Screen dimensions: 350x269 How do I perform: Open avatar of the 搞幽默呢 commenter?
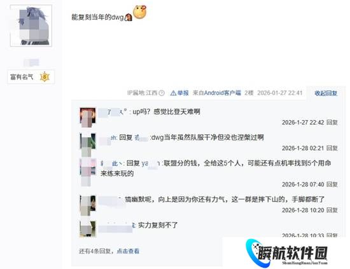pos(88,205)
